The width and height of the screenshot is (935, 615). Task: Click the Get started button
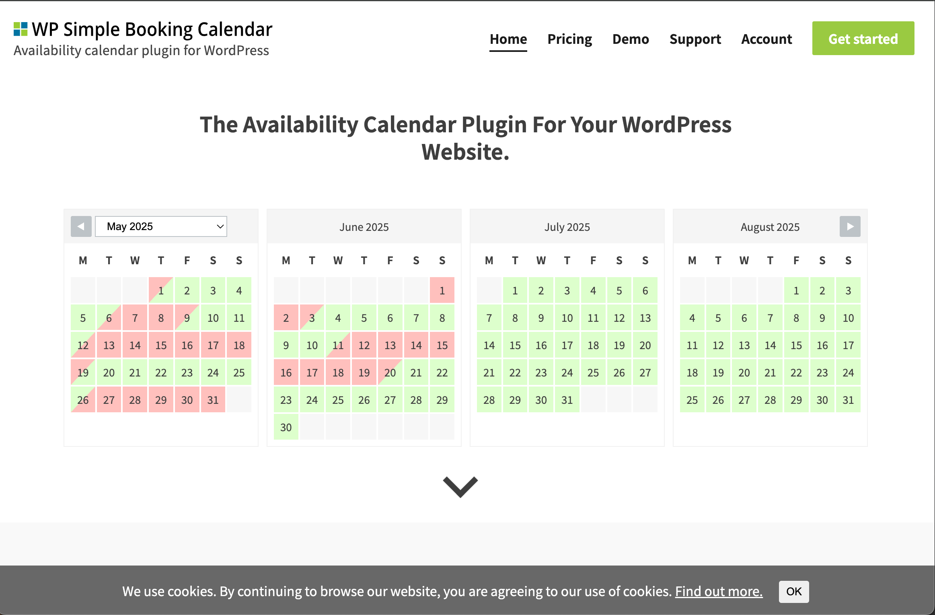click(x=863, y=38)
